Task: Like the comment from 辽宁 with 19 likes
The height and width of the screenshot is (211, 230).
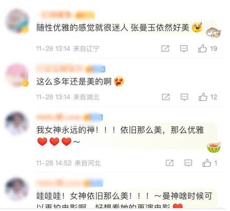Action: pyautogui.click(x=202, y=49)
